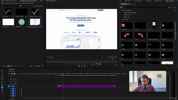Switch Project panel to List view
Image resolution: width=178 pixels, height=100 pixels.
(x=5, y=66)
